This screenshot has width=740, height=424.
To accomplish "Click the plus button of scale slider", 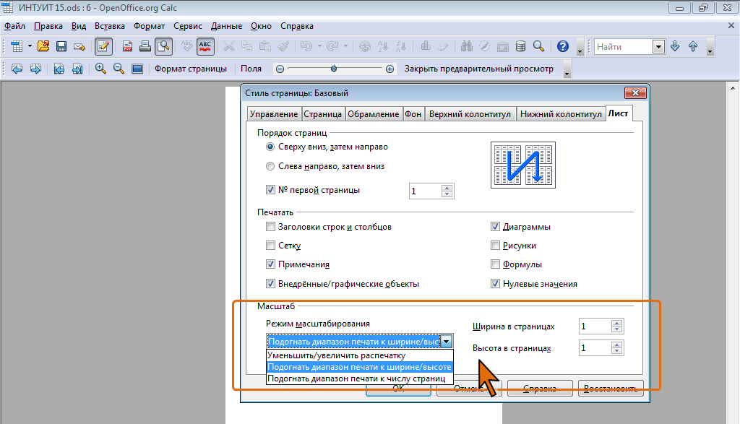I will click(390, 69).
